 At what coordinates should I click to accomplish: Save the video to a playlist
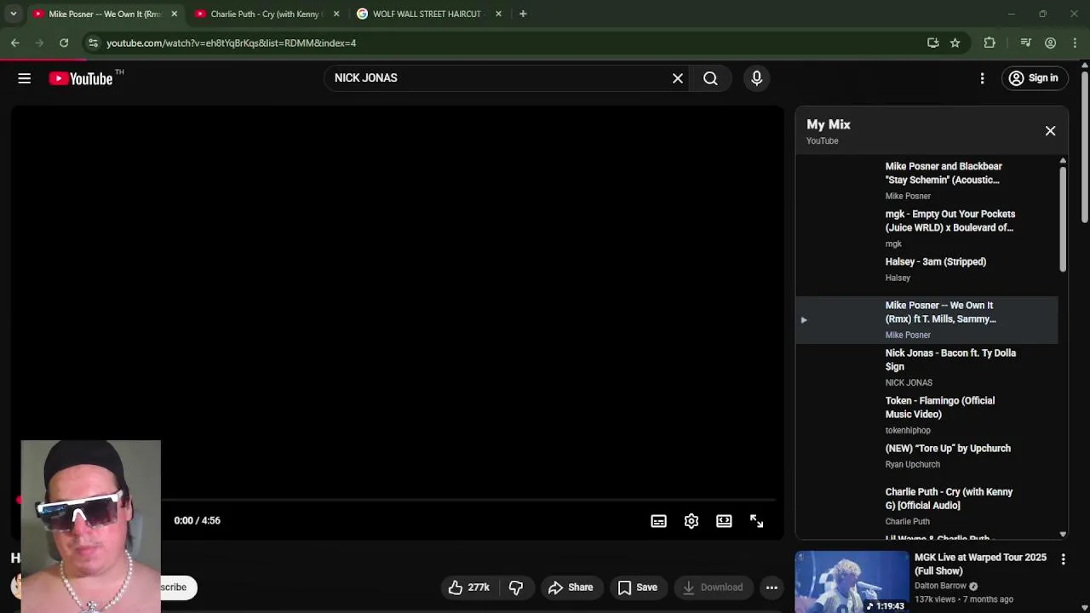[638, 587]
